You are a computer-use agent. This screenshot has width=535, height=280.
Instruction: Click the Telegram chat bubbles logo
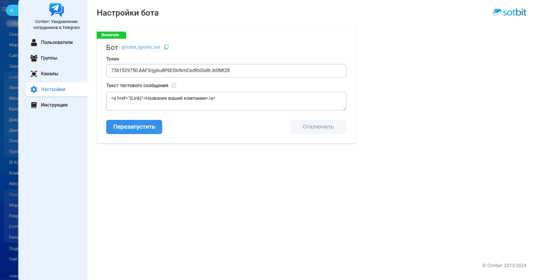(56, 9)
